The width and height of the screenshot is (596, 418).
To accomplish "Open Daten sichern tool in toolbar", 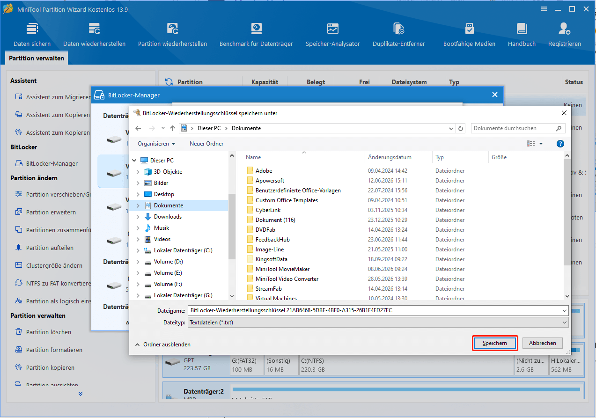I will pyautogui.click(x=32, y=35).
